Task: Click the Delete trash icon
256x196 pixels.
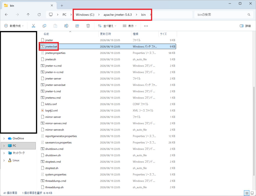Action: pos(88,26)
